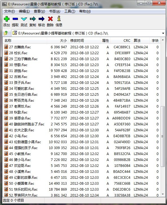Select file 41 农夫之歌.flac
This screenshot has height=205, width=167.
coord(21,130)
